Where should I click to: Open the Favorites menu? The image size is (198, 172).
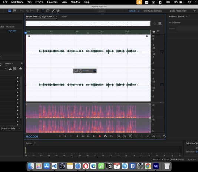(52, 2)
